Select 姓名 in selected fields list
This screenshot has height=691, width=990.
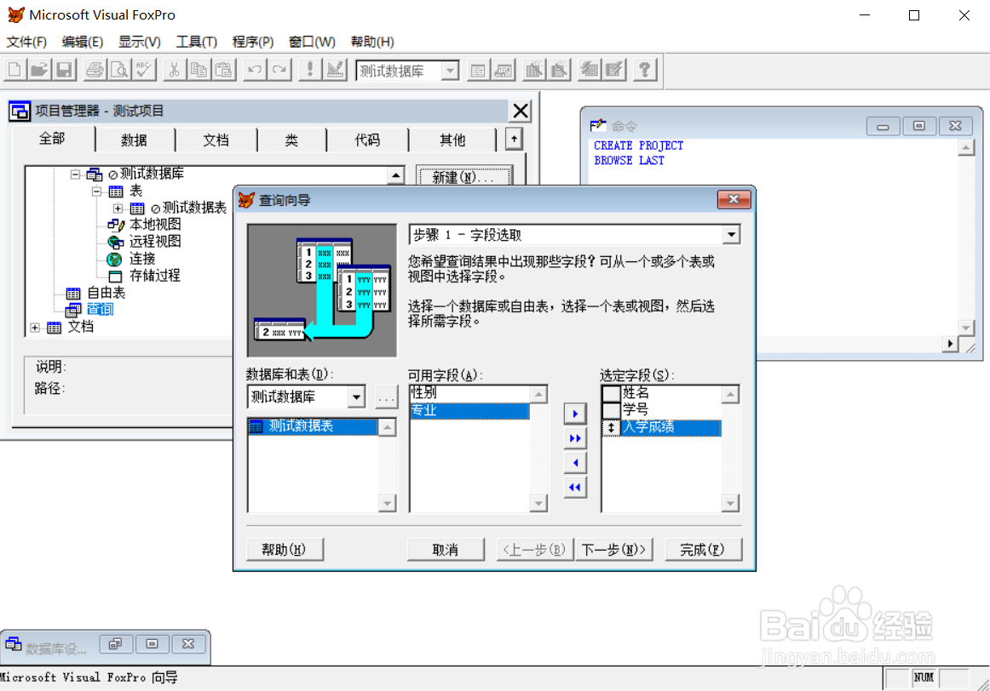(x=671, y=393)
